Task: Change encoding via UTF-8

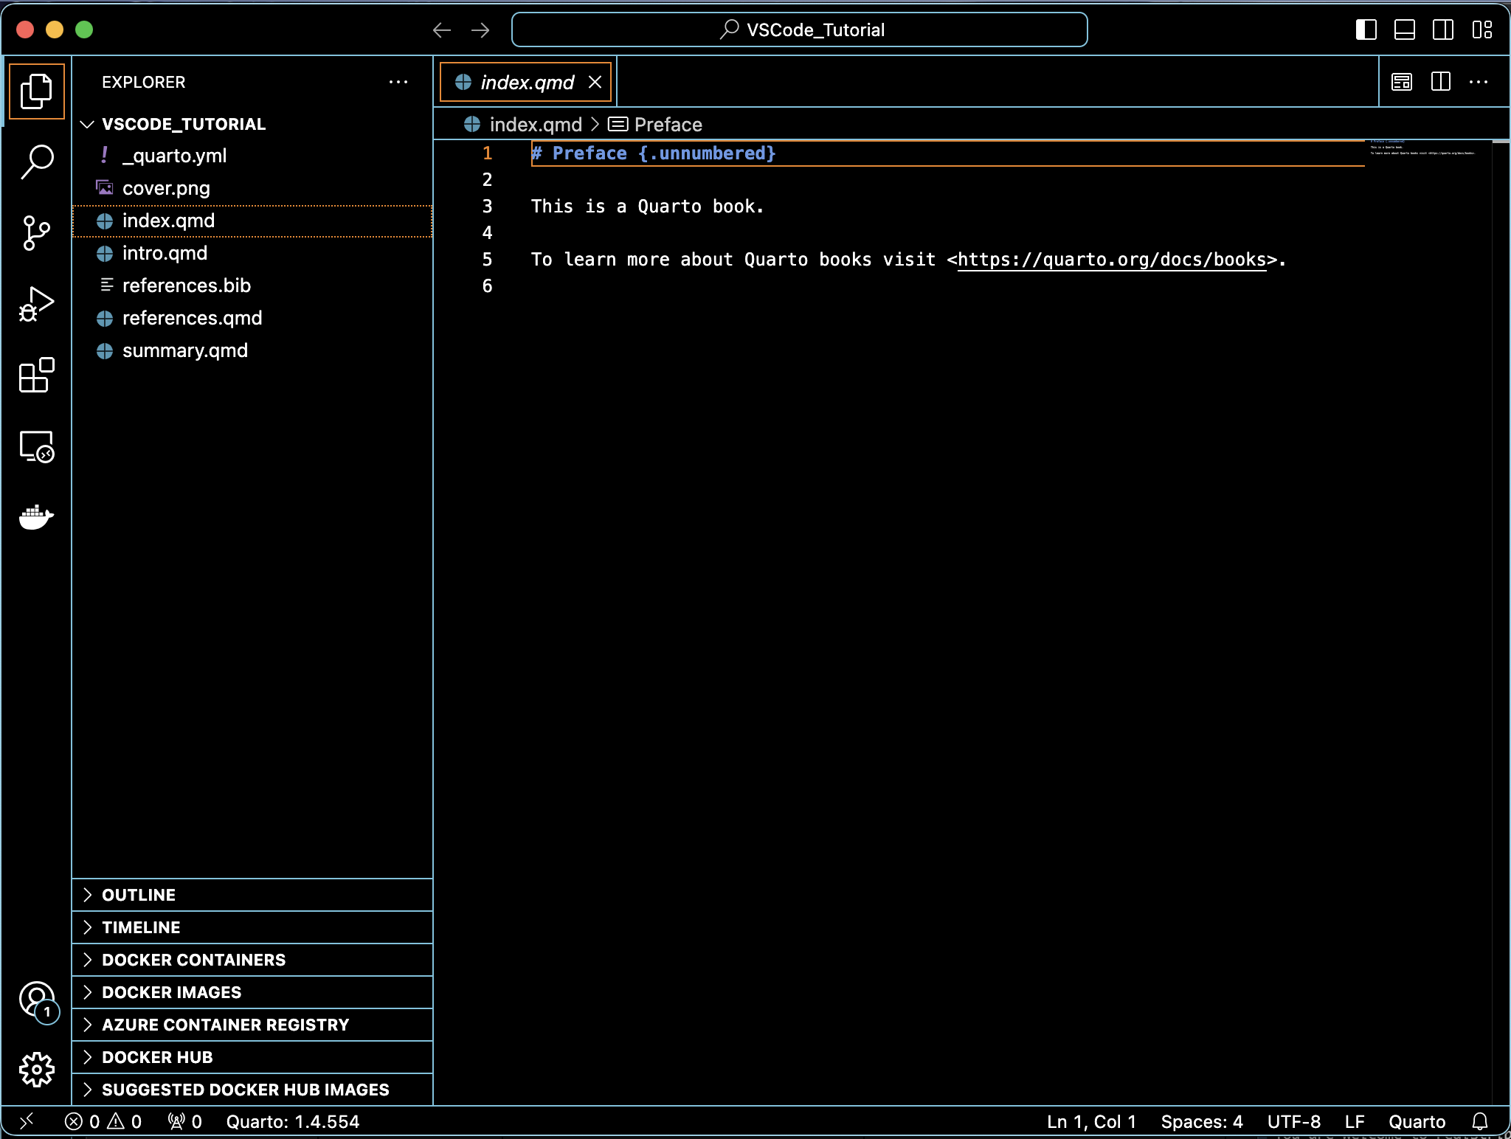Action: (x=1294, y=1121)
